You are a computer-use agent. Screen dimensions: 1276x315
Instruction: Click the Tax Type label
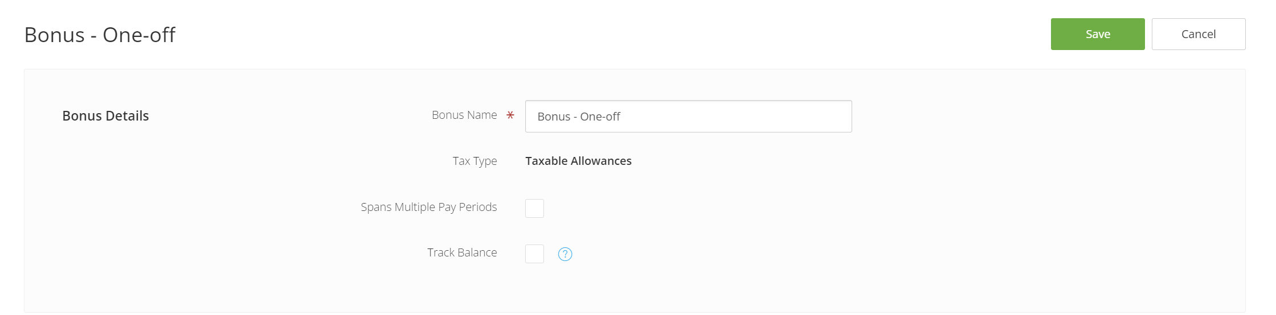pos(475,161)
